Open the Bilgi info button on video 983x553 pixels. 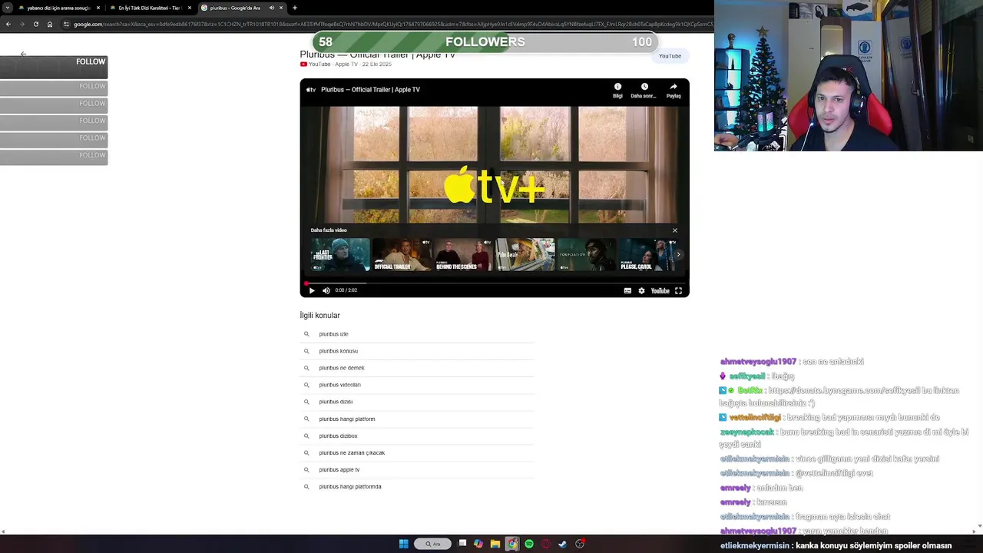[617, 91]
